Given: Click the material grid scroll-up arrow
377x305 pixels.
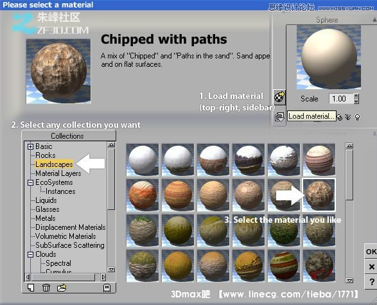Looking at the screenshot, I should tap(349, 146).
